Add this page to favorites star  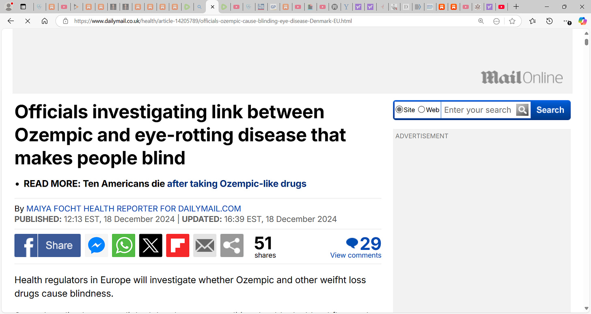pyautogui.click(x=512, y=21)
